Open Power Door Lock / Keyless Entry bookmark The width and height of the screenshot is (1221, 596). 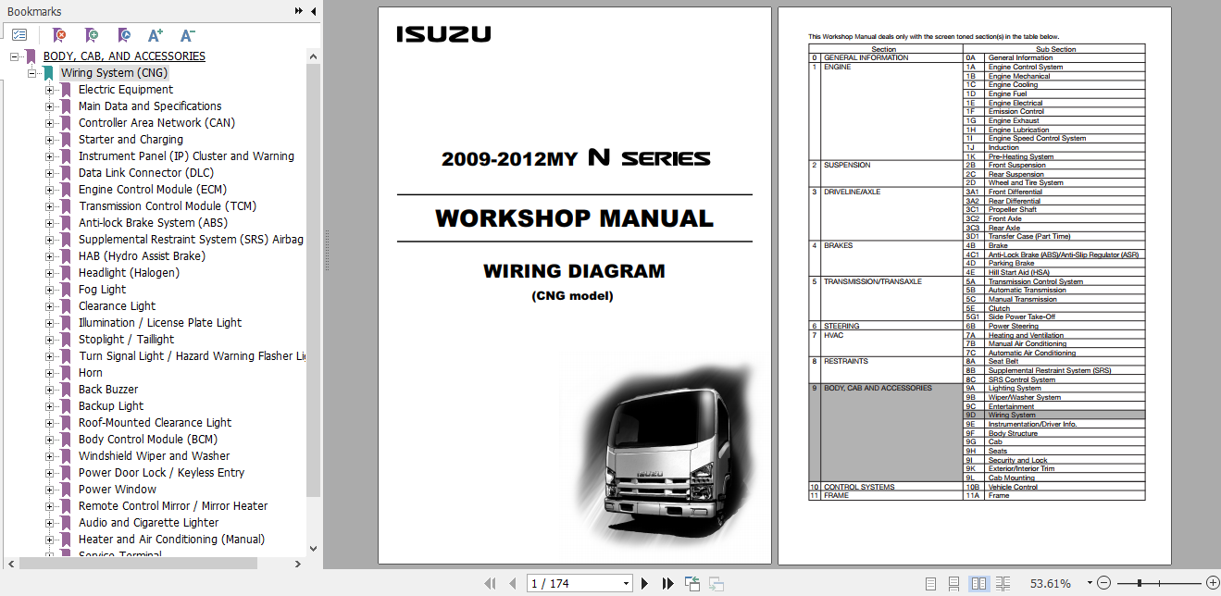162,473
